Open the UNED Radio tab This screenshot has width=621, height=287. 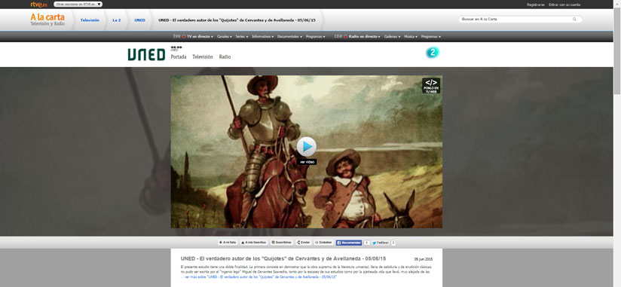pyautogui.click(x=225, y=57)
